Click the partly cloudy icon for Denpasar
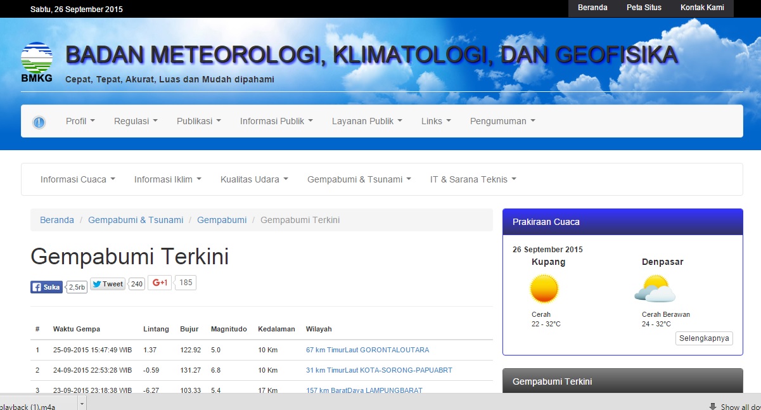 pyautogui.click(x=655, y=289)
